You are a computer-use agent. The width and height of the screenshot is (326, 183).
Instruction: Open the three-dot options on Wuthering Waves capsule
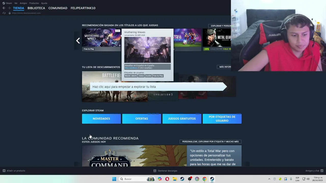coord(117,31)
